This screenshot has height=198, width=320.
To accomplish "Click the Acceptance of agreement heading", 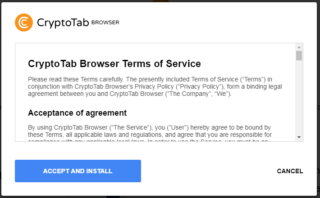I will tap(77, 112).
